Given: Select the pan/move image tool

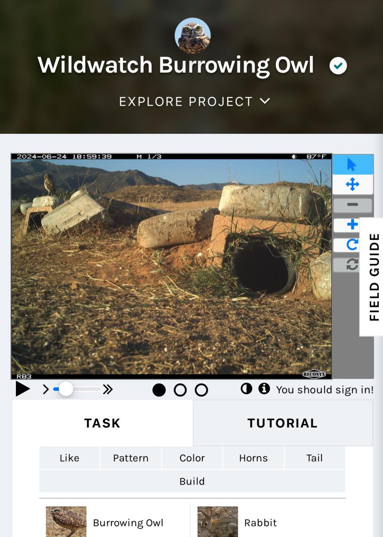Looking at the screenshot, I should tap(352, 185).
